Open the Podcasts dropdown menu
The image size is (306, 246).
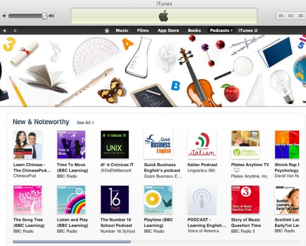(221, 31)
